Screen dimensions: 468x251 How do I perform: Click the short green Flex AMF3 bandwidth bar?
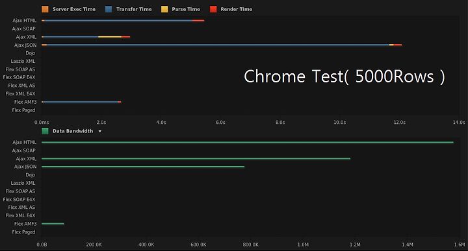53,224
